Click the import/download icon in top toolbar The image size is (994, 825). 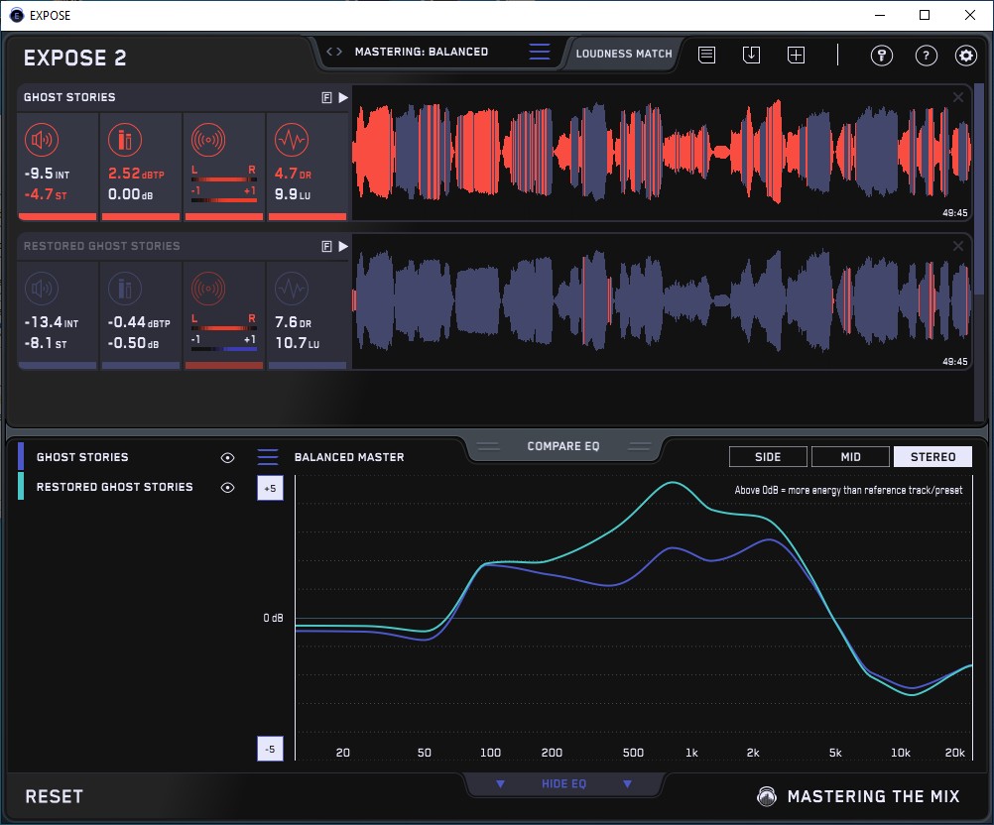point(751,56)
